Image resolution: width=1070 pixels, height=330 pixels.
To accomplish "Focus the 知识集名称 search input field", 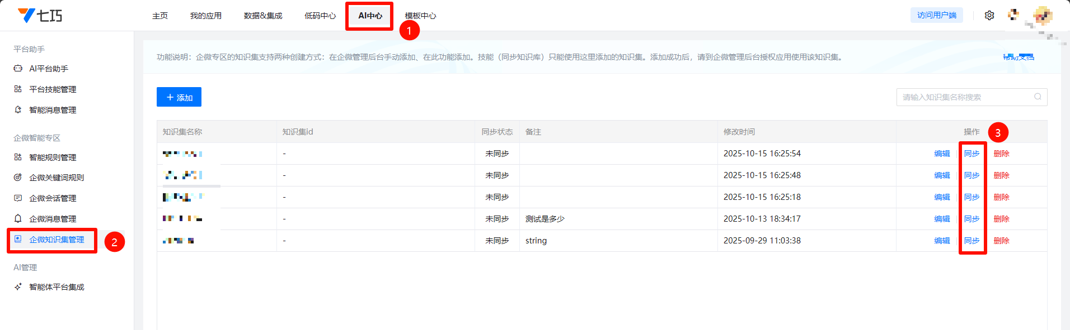I will [x=965, y=97].
